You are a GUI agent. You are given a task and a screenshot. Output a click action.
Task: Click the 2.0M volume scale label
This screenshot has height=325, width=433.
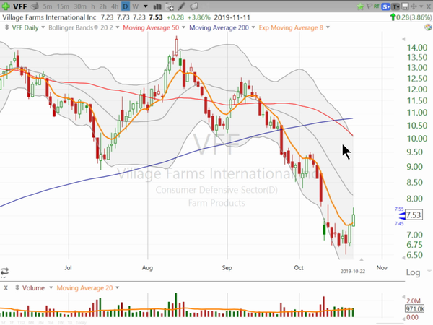(414, 300)
